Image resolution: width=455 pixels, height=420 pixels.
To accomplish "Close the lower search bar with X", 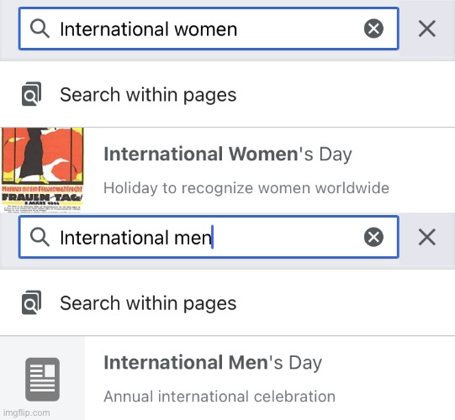I will [x=427, y=237].
